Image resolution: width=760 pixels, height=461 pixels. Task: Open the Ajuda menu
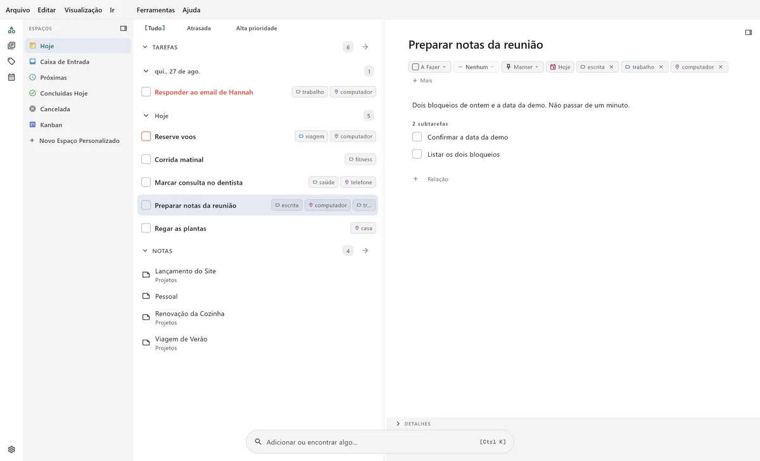tap(191, 10)
